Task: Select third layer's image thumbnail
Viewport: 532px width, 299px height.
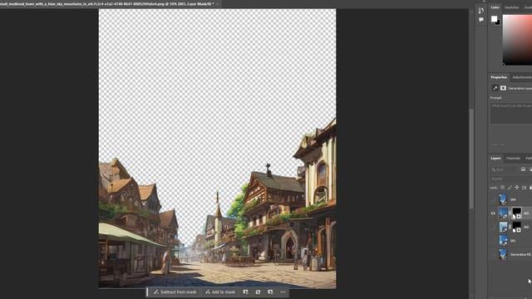Action: pyautogui.click(x=503, y=227)
